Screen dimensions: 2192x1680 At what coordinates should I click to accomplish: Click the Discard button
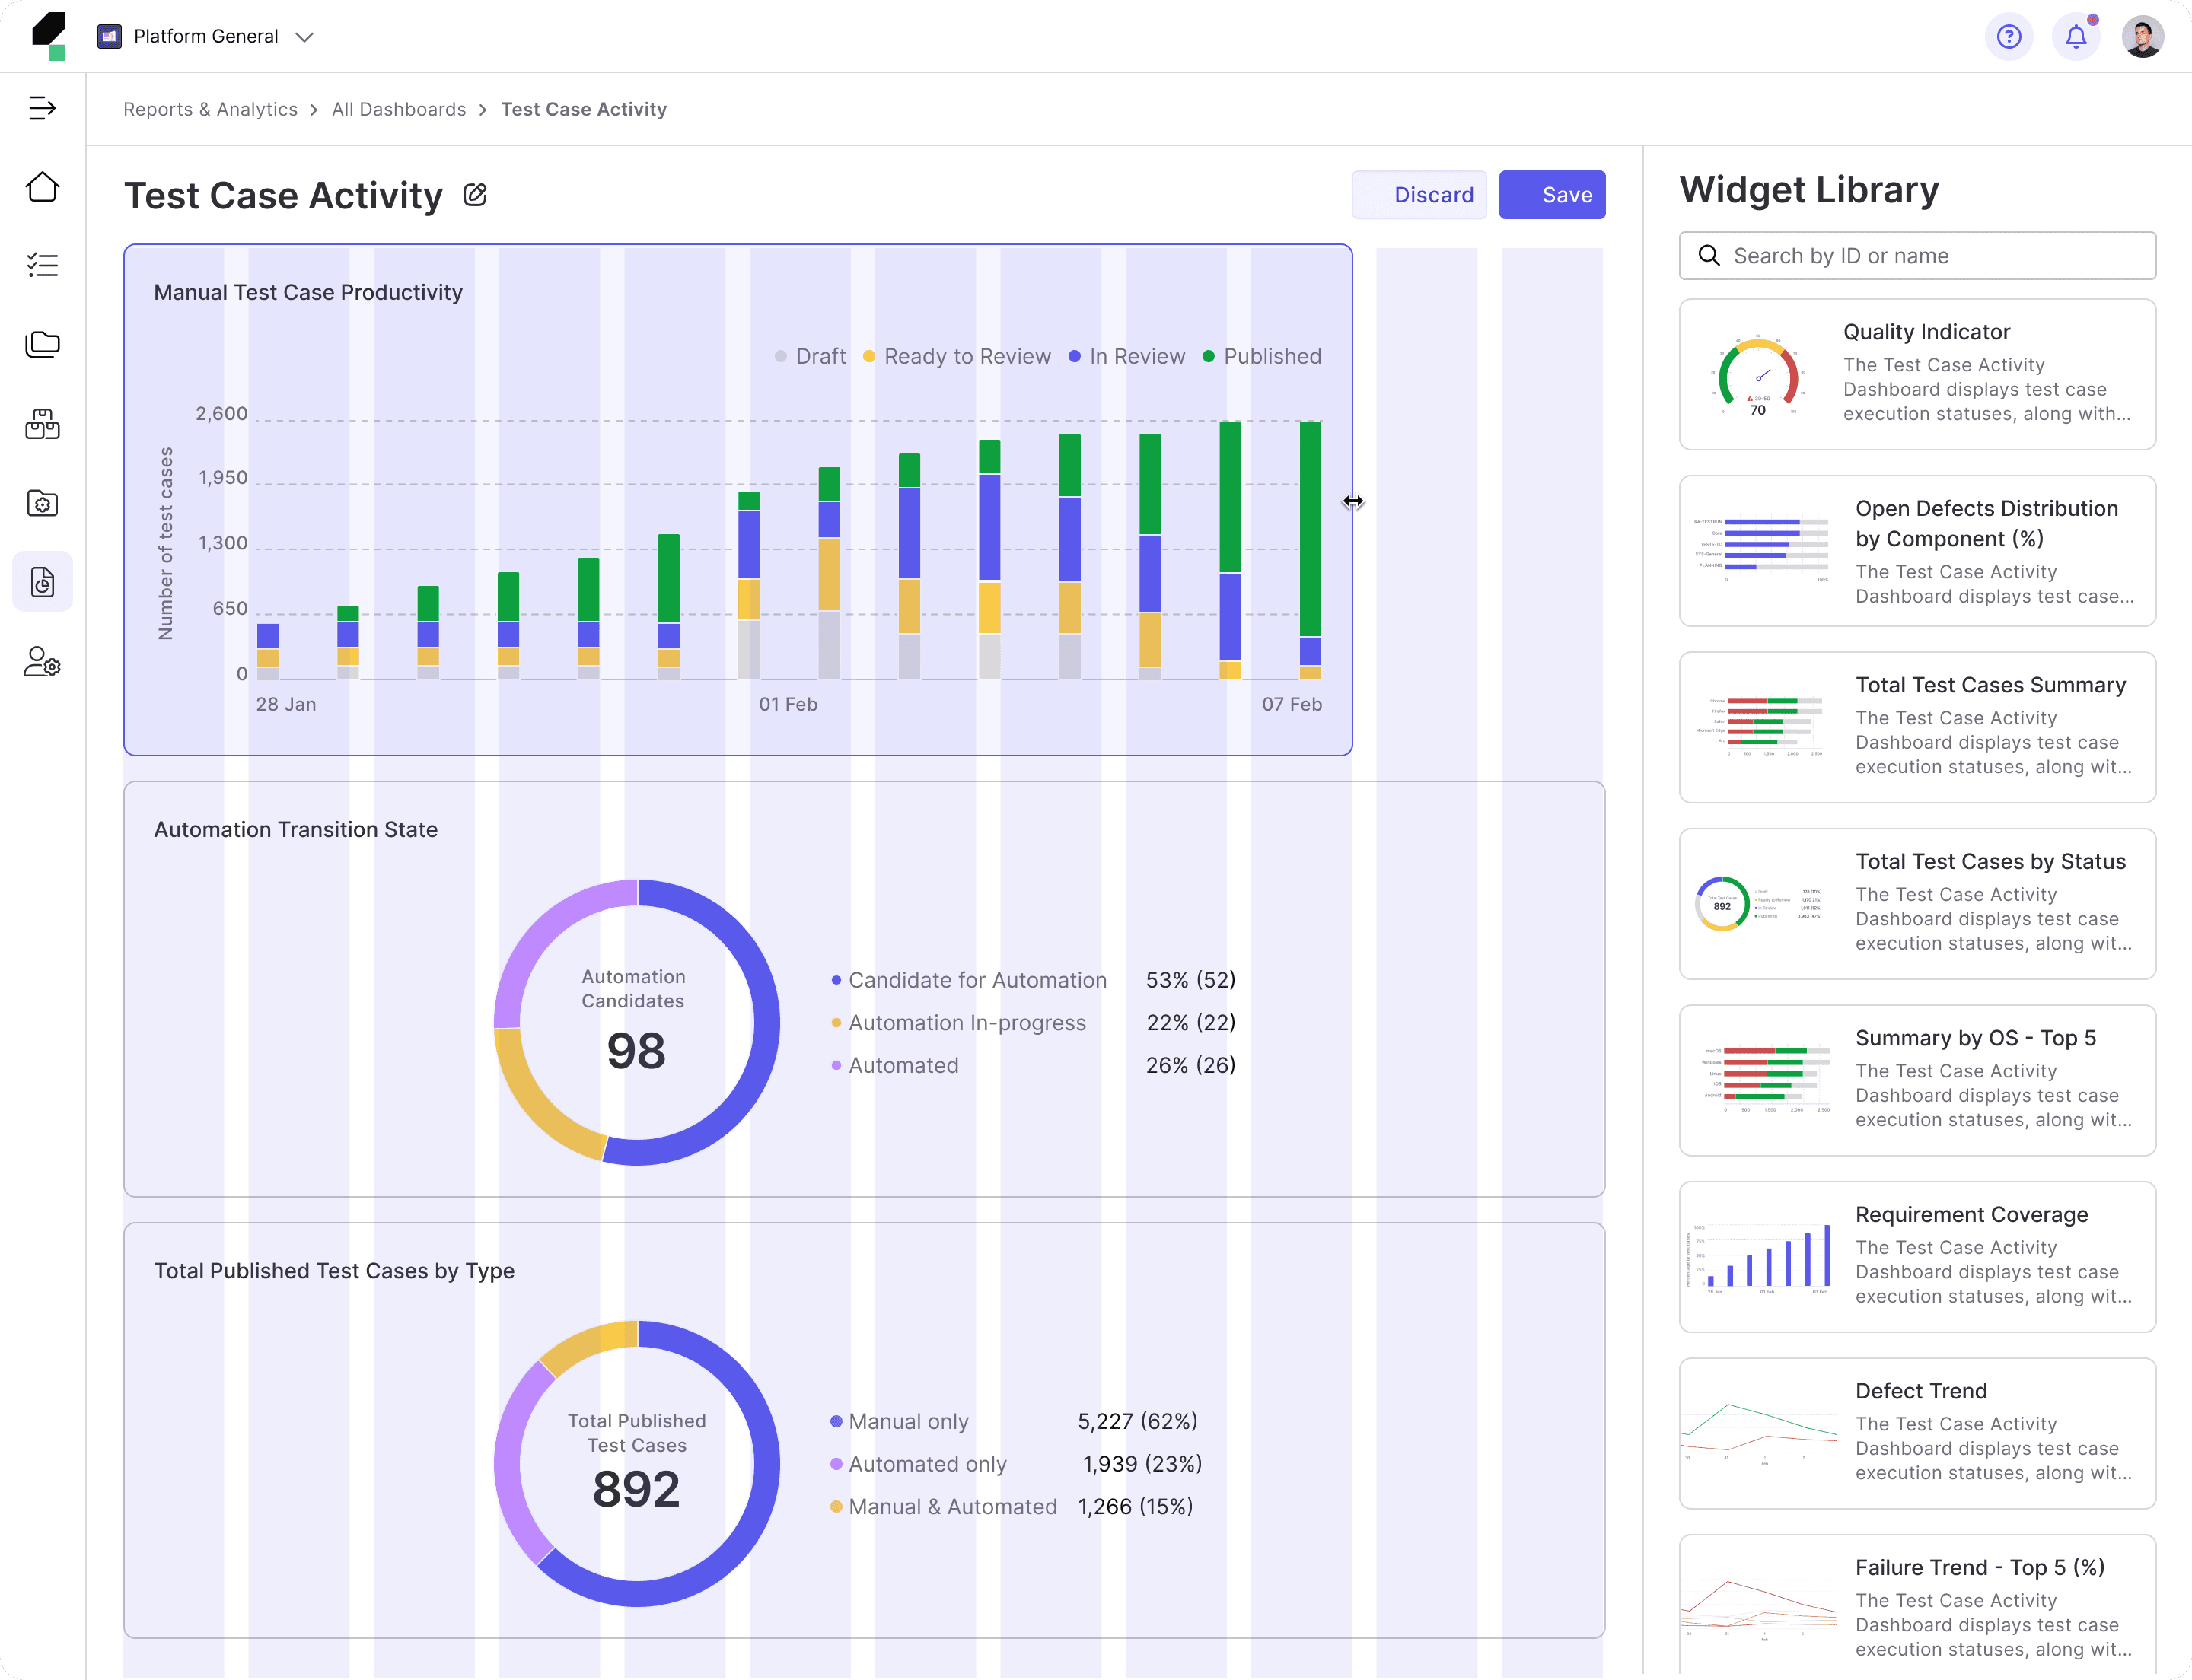point(1418,195)
